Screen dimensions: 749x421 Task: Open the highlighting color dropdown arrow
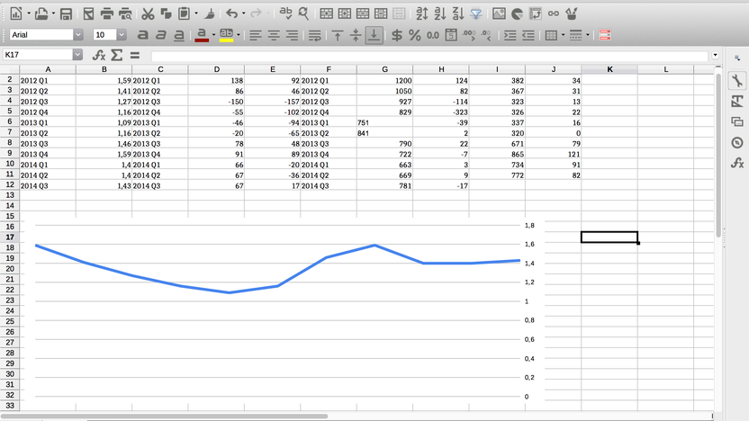coord(239,35)
